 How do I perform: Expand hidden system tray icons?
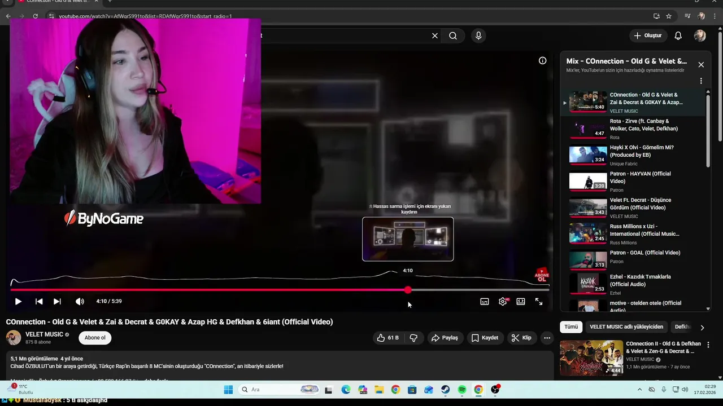point(639,390)
